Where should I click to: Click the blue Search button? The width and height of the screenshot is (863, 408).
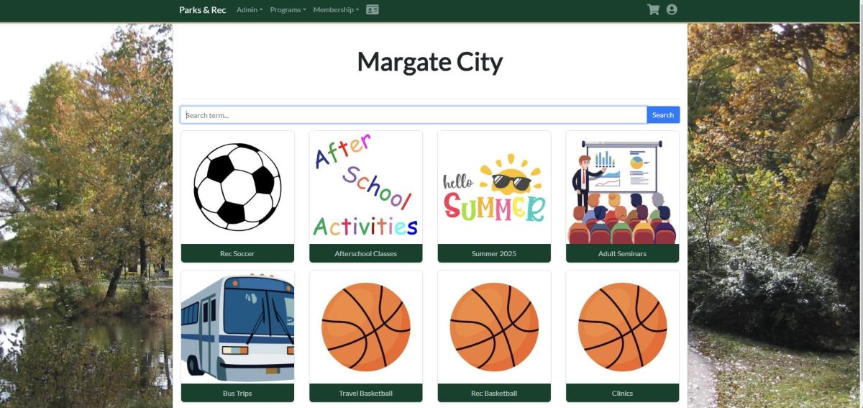663,115
